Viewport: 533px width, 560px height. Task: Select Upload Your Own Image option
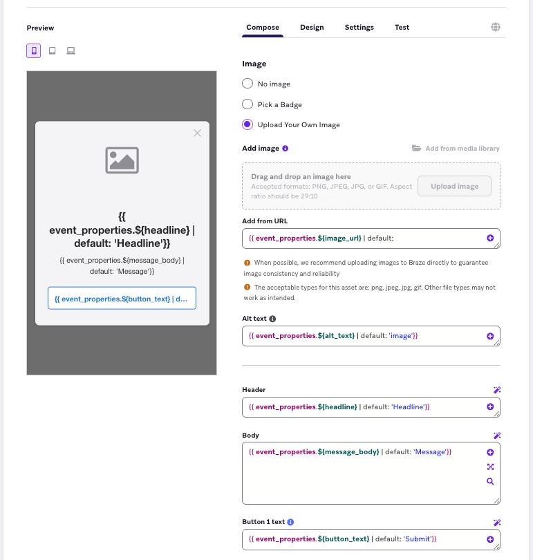[247, 124]
